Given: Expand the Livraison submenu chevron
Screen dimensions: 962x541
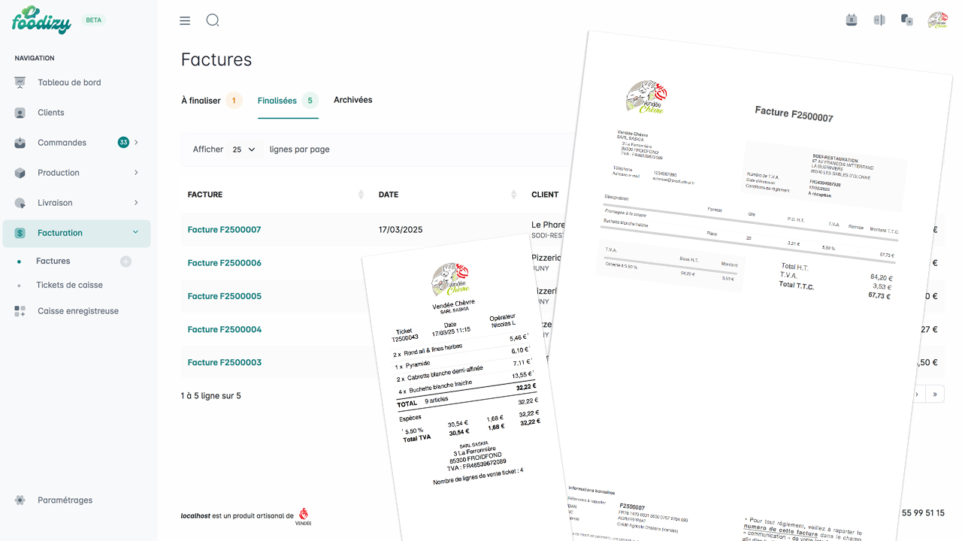Looking at the screenshot, I should (136, 203).
